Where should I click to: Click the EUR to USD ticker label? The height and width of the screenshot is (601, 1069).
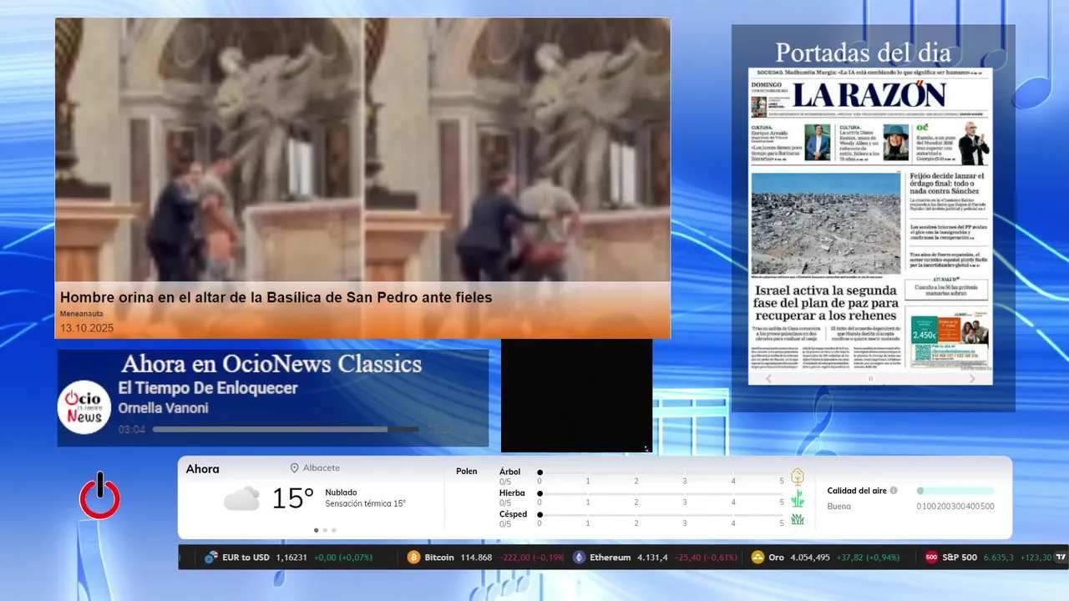[246, 557]
